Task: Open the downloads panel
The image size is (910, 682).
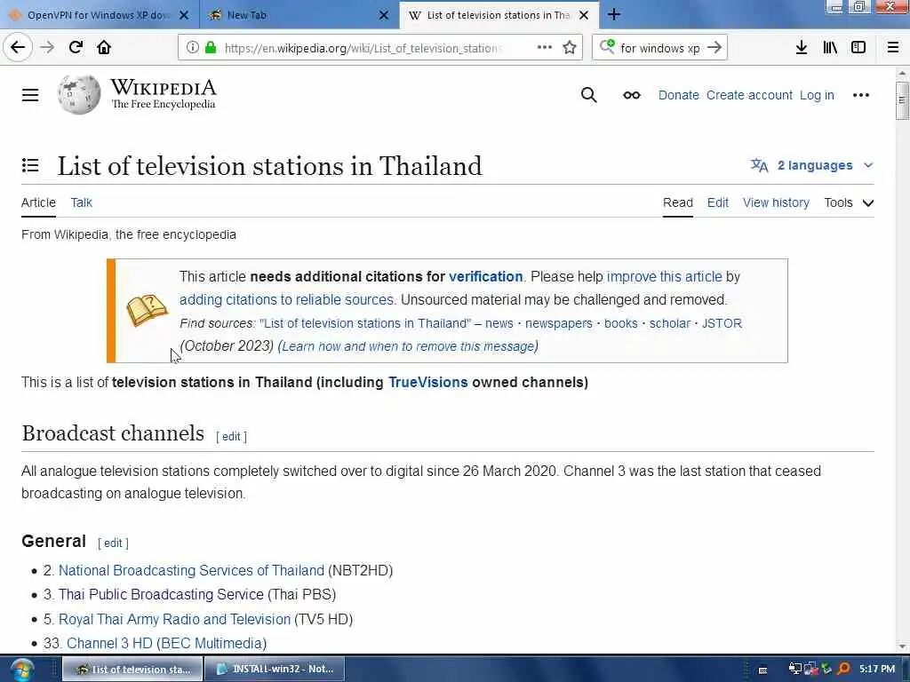Action: coord(802,48)
